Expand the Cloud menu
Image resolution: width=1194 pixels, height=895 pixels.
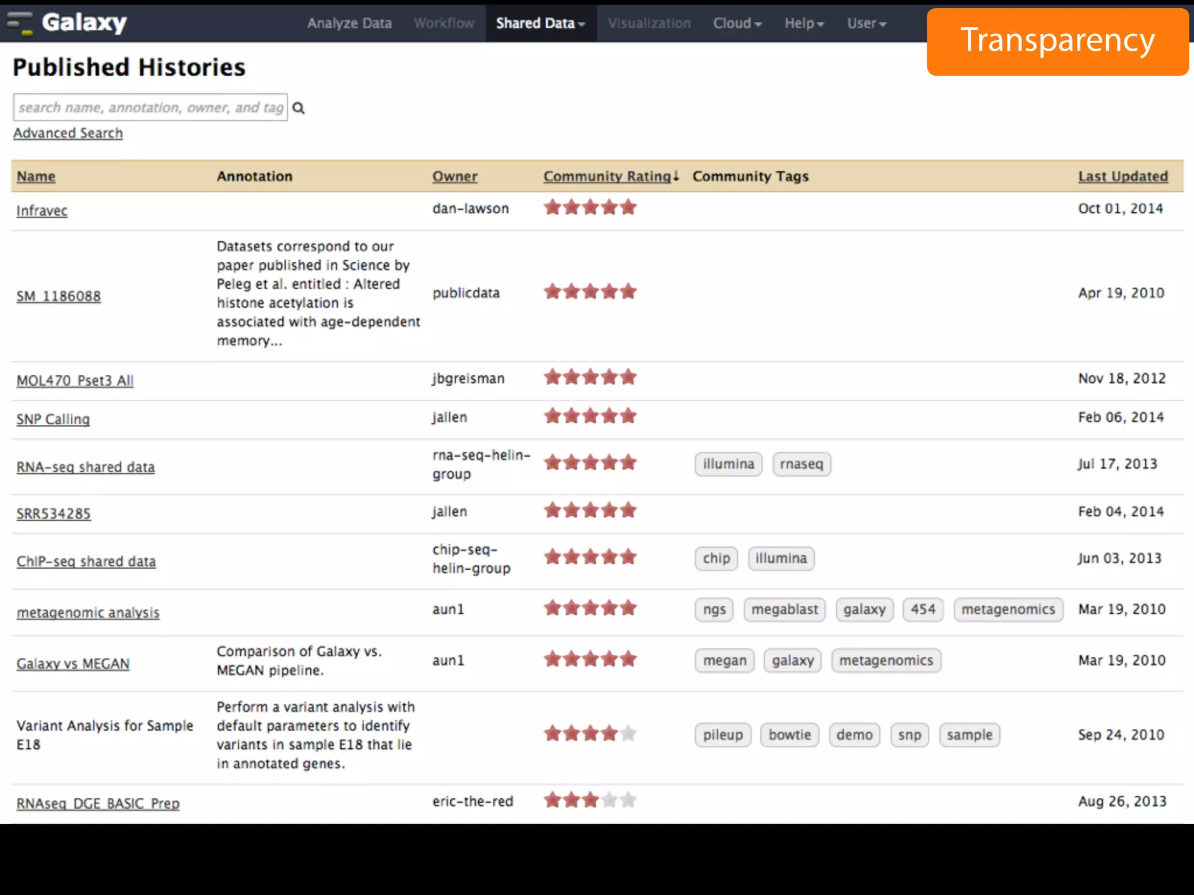(x=737, y=23)
